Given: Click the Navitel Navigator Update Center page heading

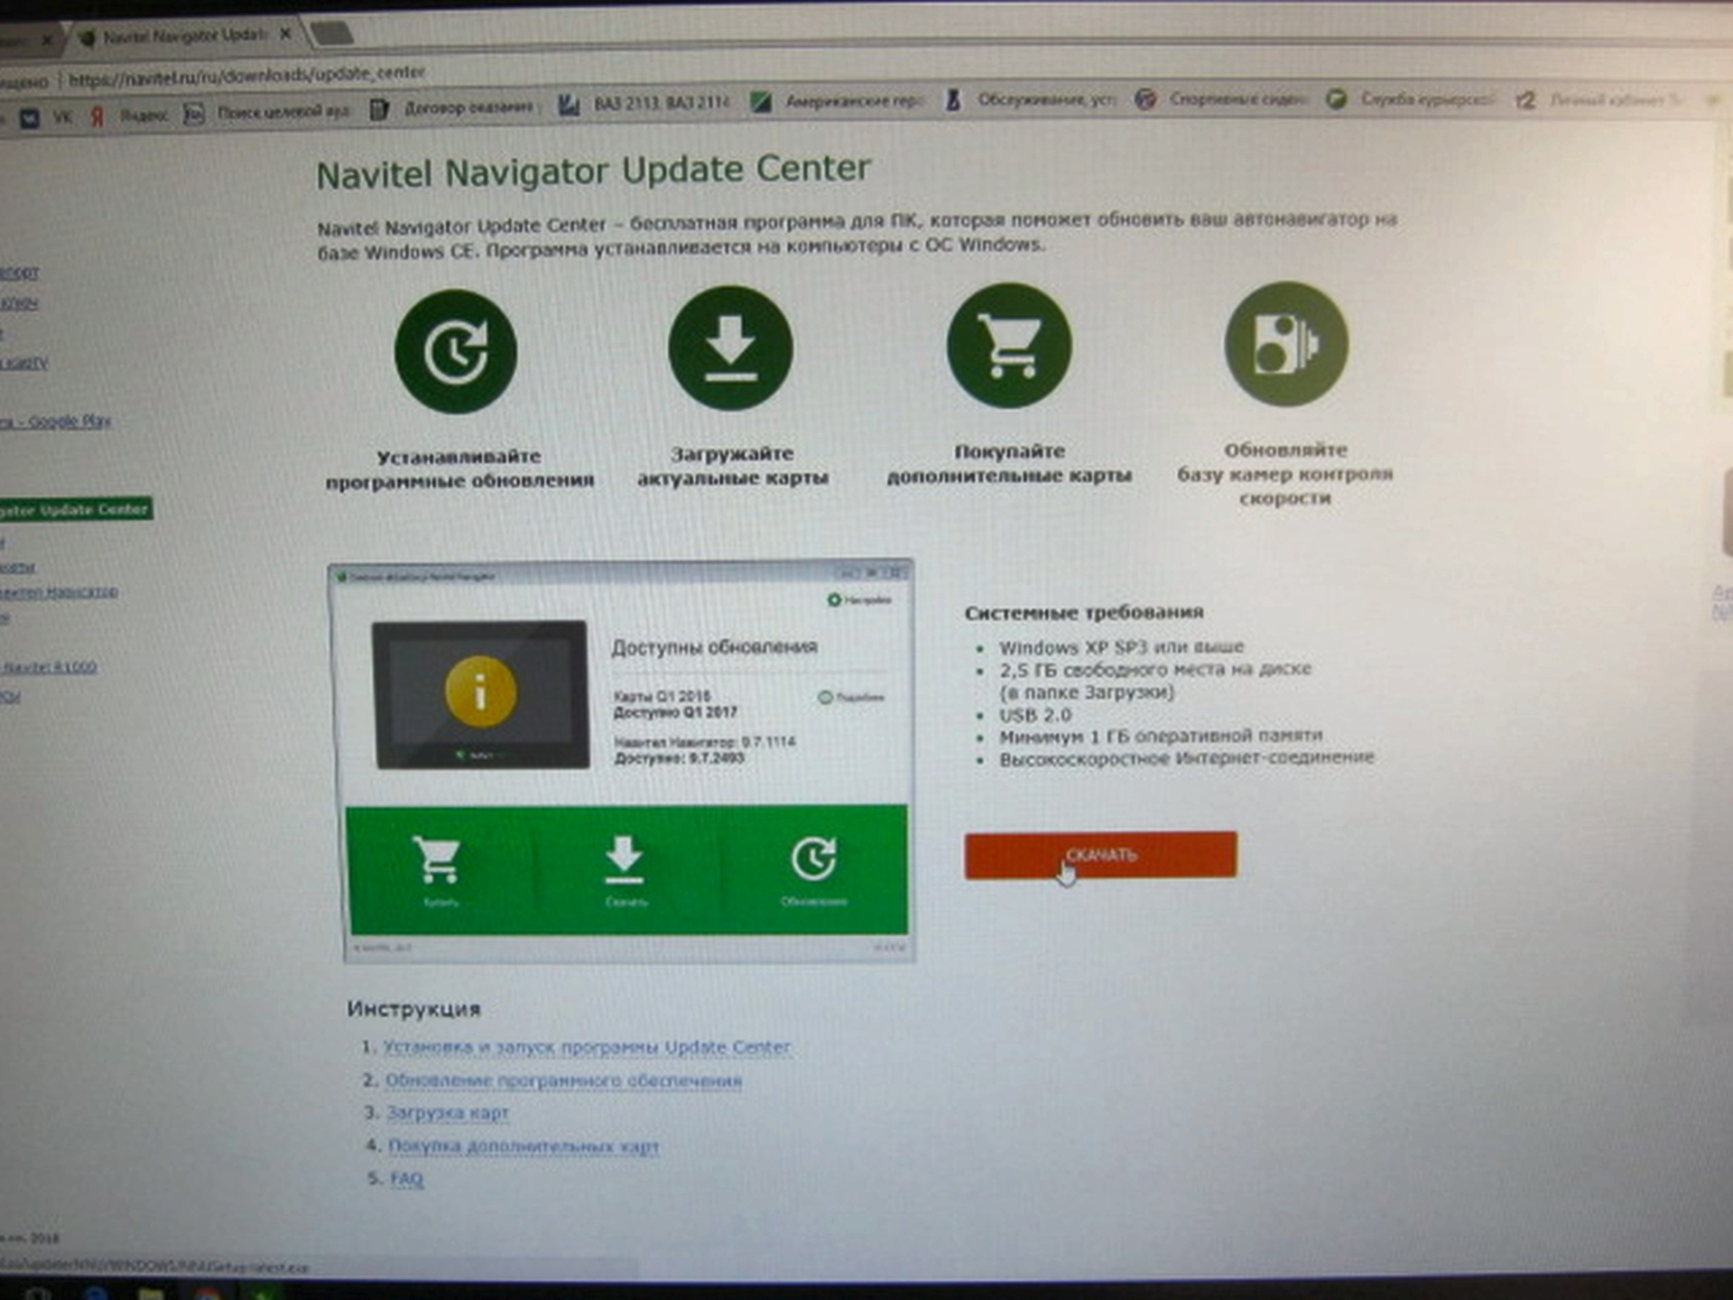Looking at the screenshot, I should coord(593,171).
